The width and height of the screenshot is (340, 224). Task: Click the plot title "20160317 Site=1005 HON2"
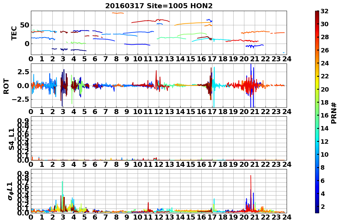[159, 6]
